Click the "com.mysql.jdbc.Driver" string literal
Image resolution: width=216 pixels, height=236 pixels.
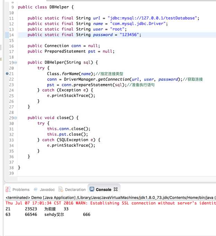coord(138,24)
